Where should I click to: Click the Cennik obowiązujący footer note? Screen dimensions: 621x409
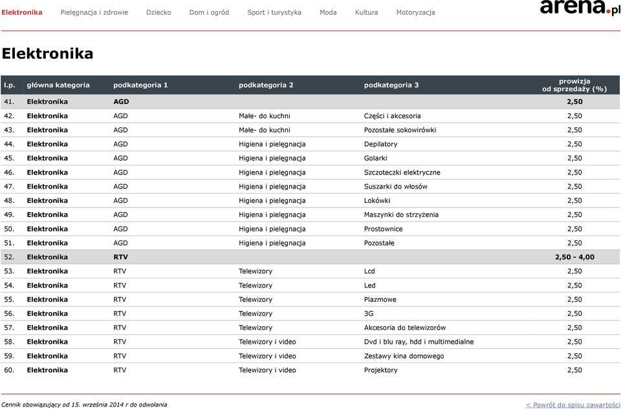click(84, 404)
